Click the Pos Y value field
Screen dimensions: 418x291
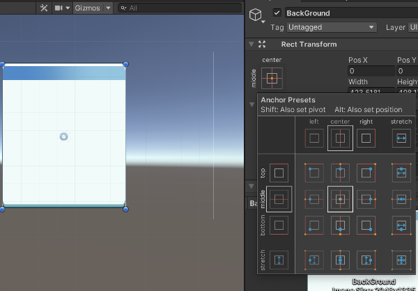click(408, 71)
